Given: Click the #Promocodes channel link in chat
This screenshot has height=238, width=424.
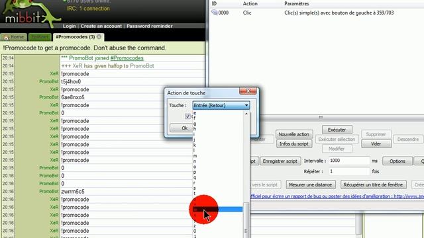Looking at the screenshot, I should tap(127, 58).
